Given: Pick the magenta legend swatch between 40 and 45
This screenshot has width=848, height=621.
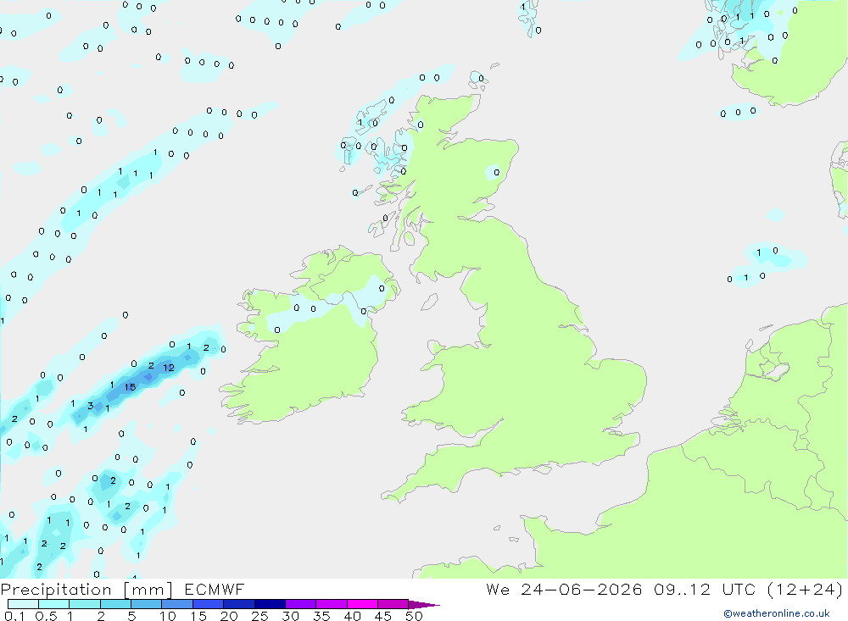Looking at the screenshot, I should (x=362, y=604).
